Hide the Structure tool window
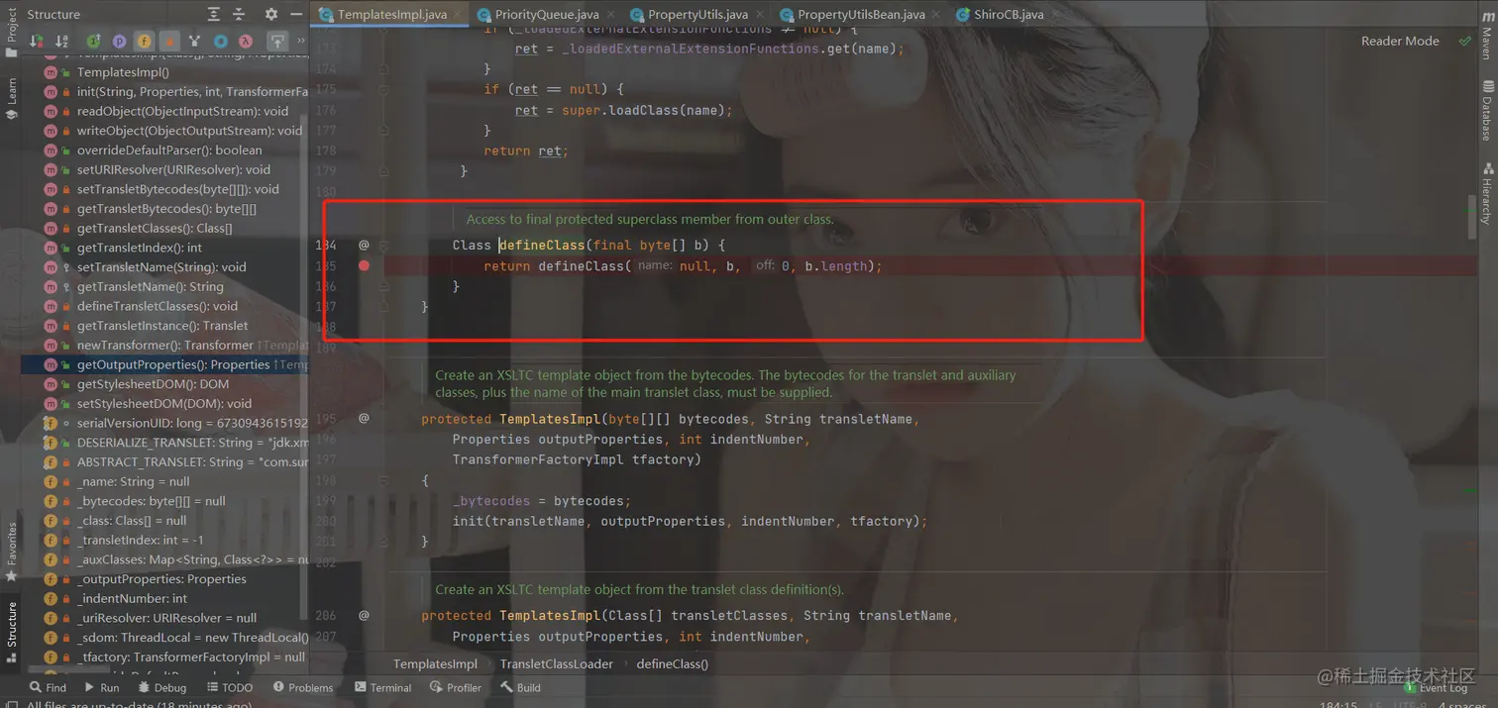The width and height of the screenshot is (1498, 708). (x=296, y=14)
